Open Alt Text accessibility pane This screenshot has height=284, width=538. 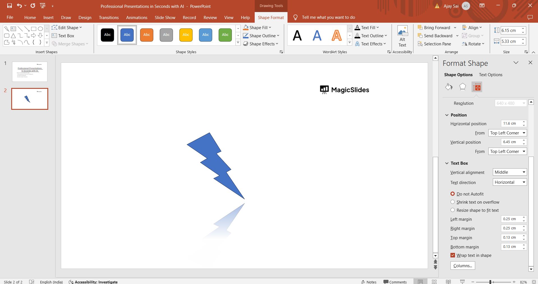coord(402,36)
